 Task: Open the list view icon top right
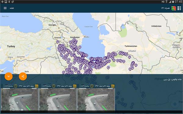[179, 8]
